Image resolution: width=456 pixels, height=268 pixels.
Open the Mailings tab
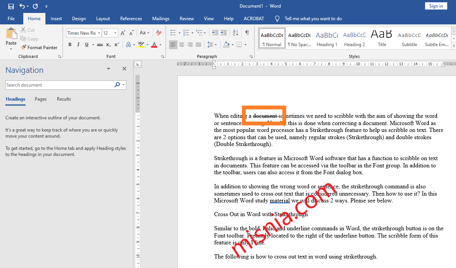pos(161,18)
